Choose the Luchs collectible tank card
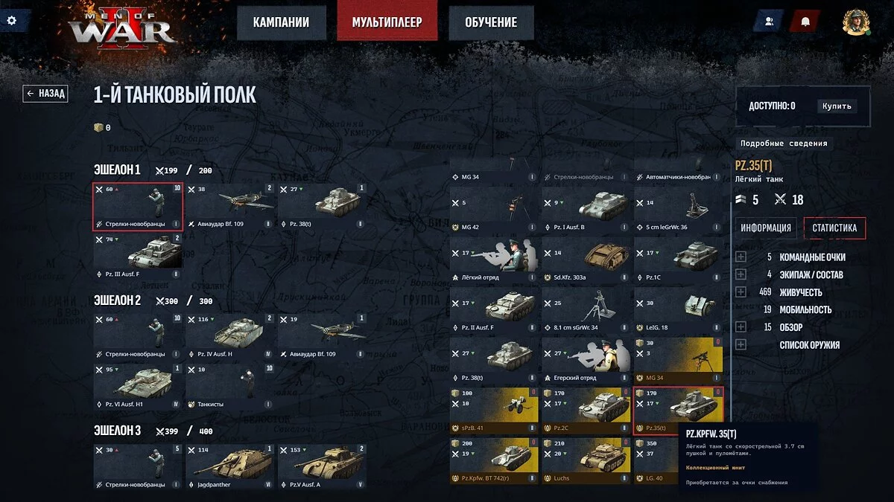The image size is (894, 502). [586, 460]
